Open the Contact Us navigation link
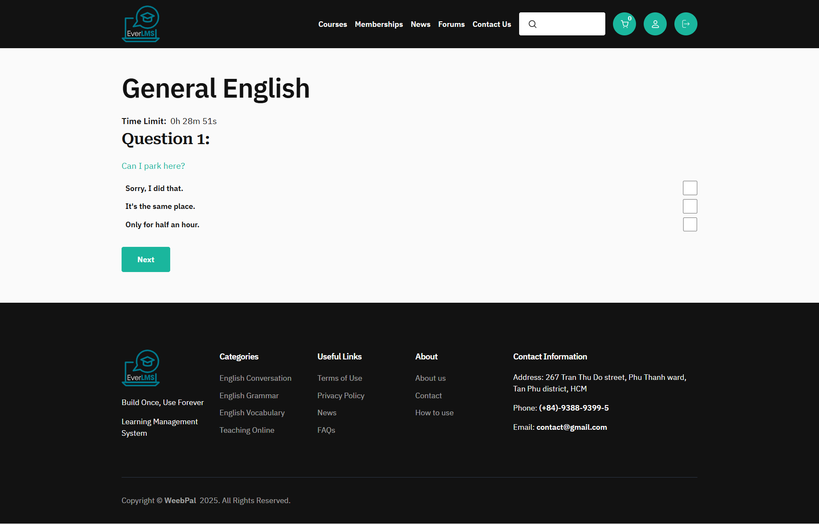Screen dimensions: 819x524 pos(491,24)
